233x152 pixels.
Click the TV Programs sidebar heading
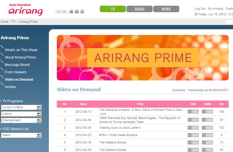coord(13,101)
